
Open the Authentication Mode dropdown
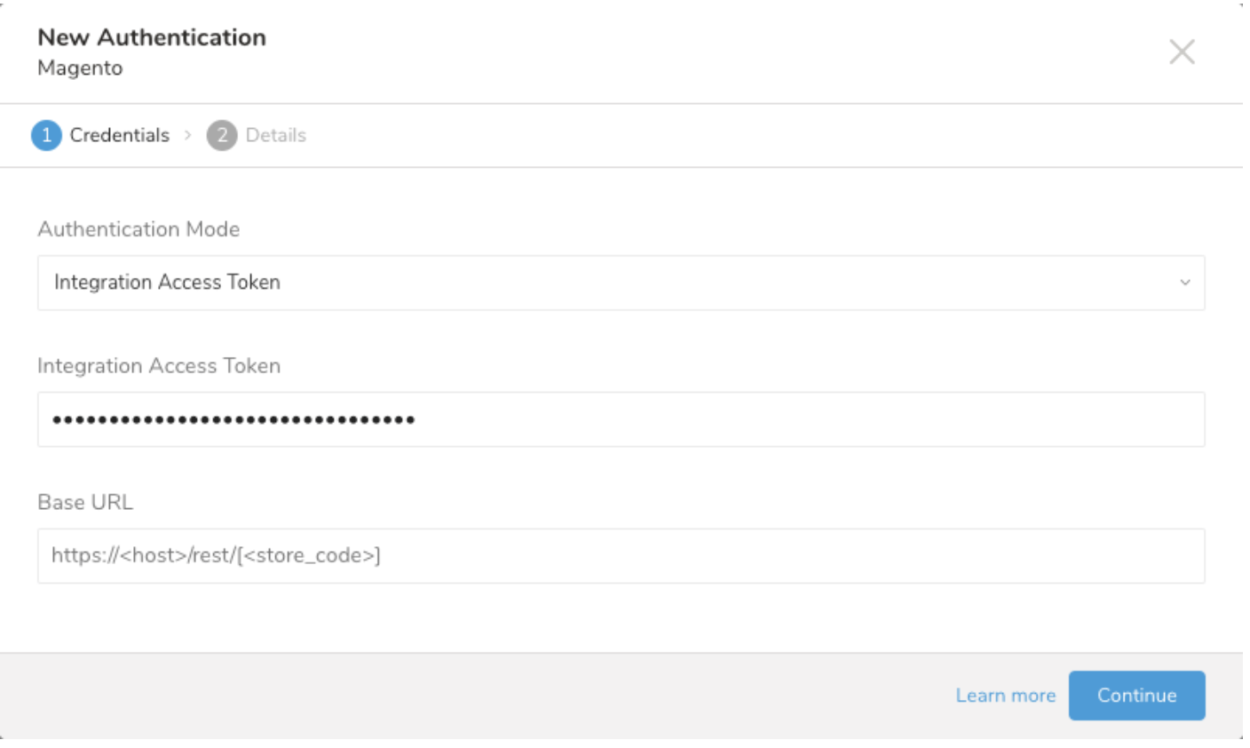tap(621, 282)
